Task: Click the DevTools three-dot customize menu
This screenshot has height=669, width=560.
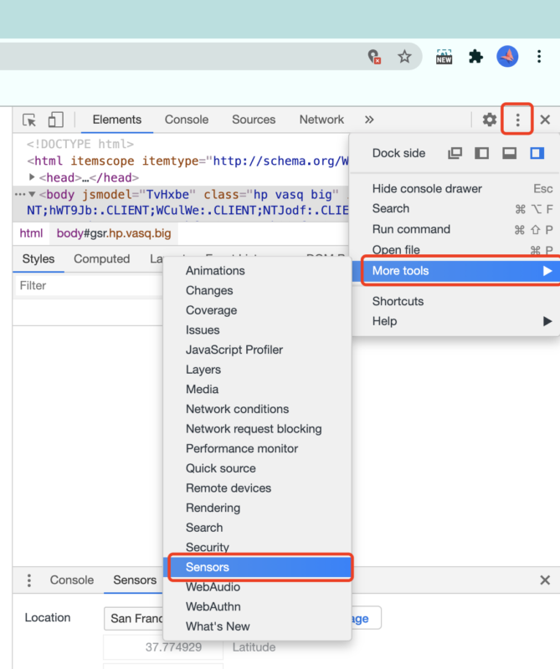Action: click(517, 120)
